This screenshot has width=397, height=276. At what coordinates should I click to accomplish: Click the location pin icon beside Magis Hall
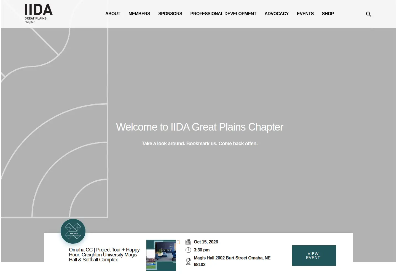[x=188, y=261]
